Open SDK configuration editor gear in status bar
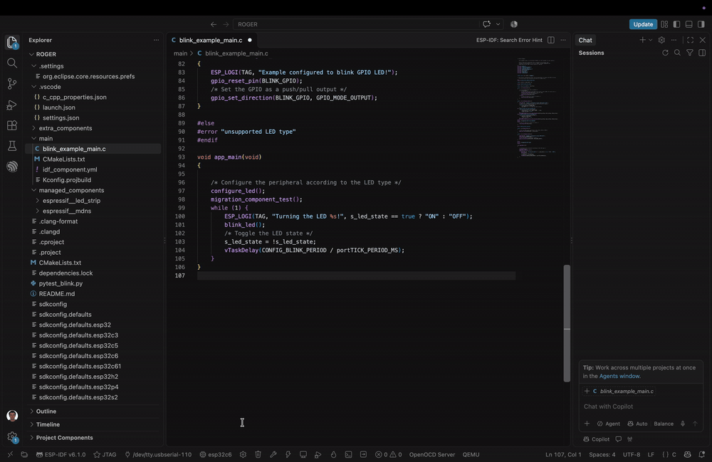Screen dimensions: 712x462 point(243,454)
